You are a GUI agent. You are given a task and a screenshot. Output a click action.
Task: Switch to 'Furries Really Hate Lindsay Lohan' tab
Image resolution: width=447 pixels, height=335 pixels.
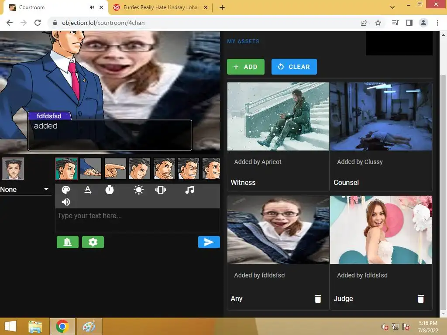click(160, 7)
